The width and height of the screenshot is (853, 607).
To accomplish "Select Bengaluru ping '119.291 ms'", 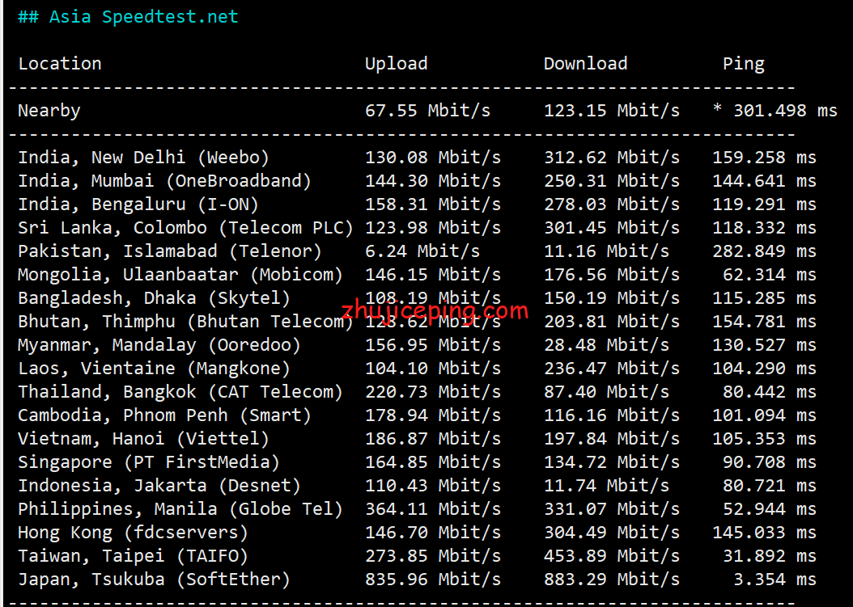I will click(764, 204).
